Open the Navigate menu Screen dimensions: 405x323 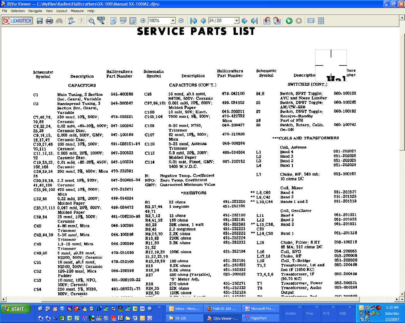tap(35, 11)
